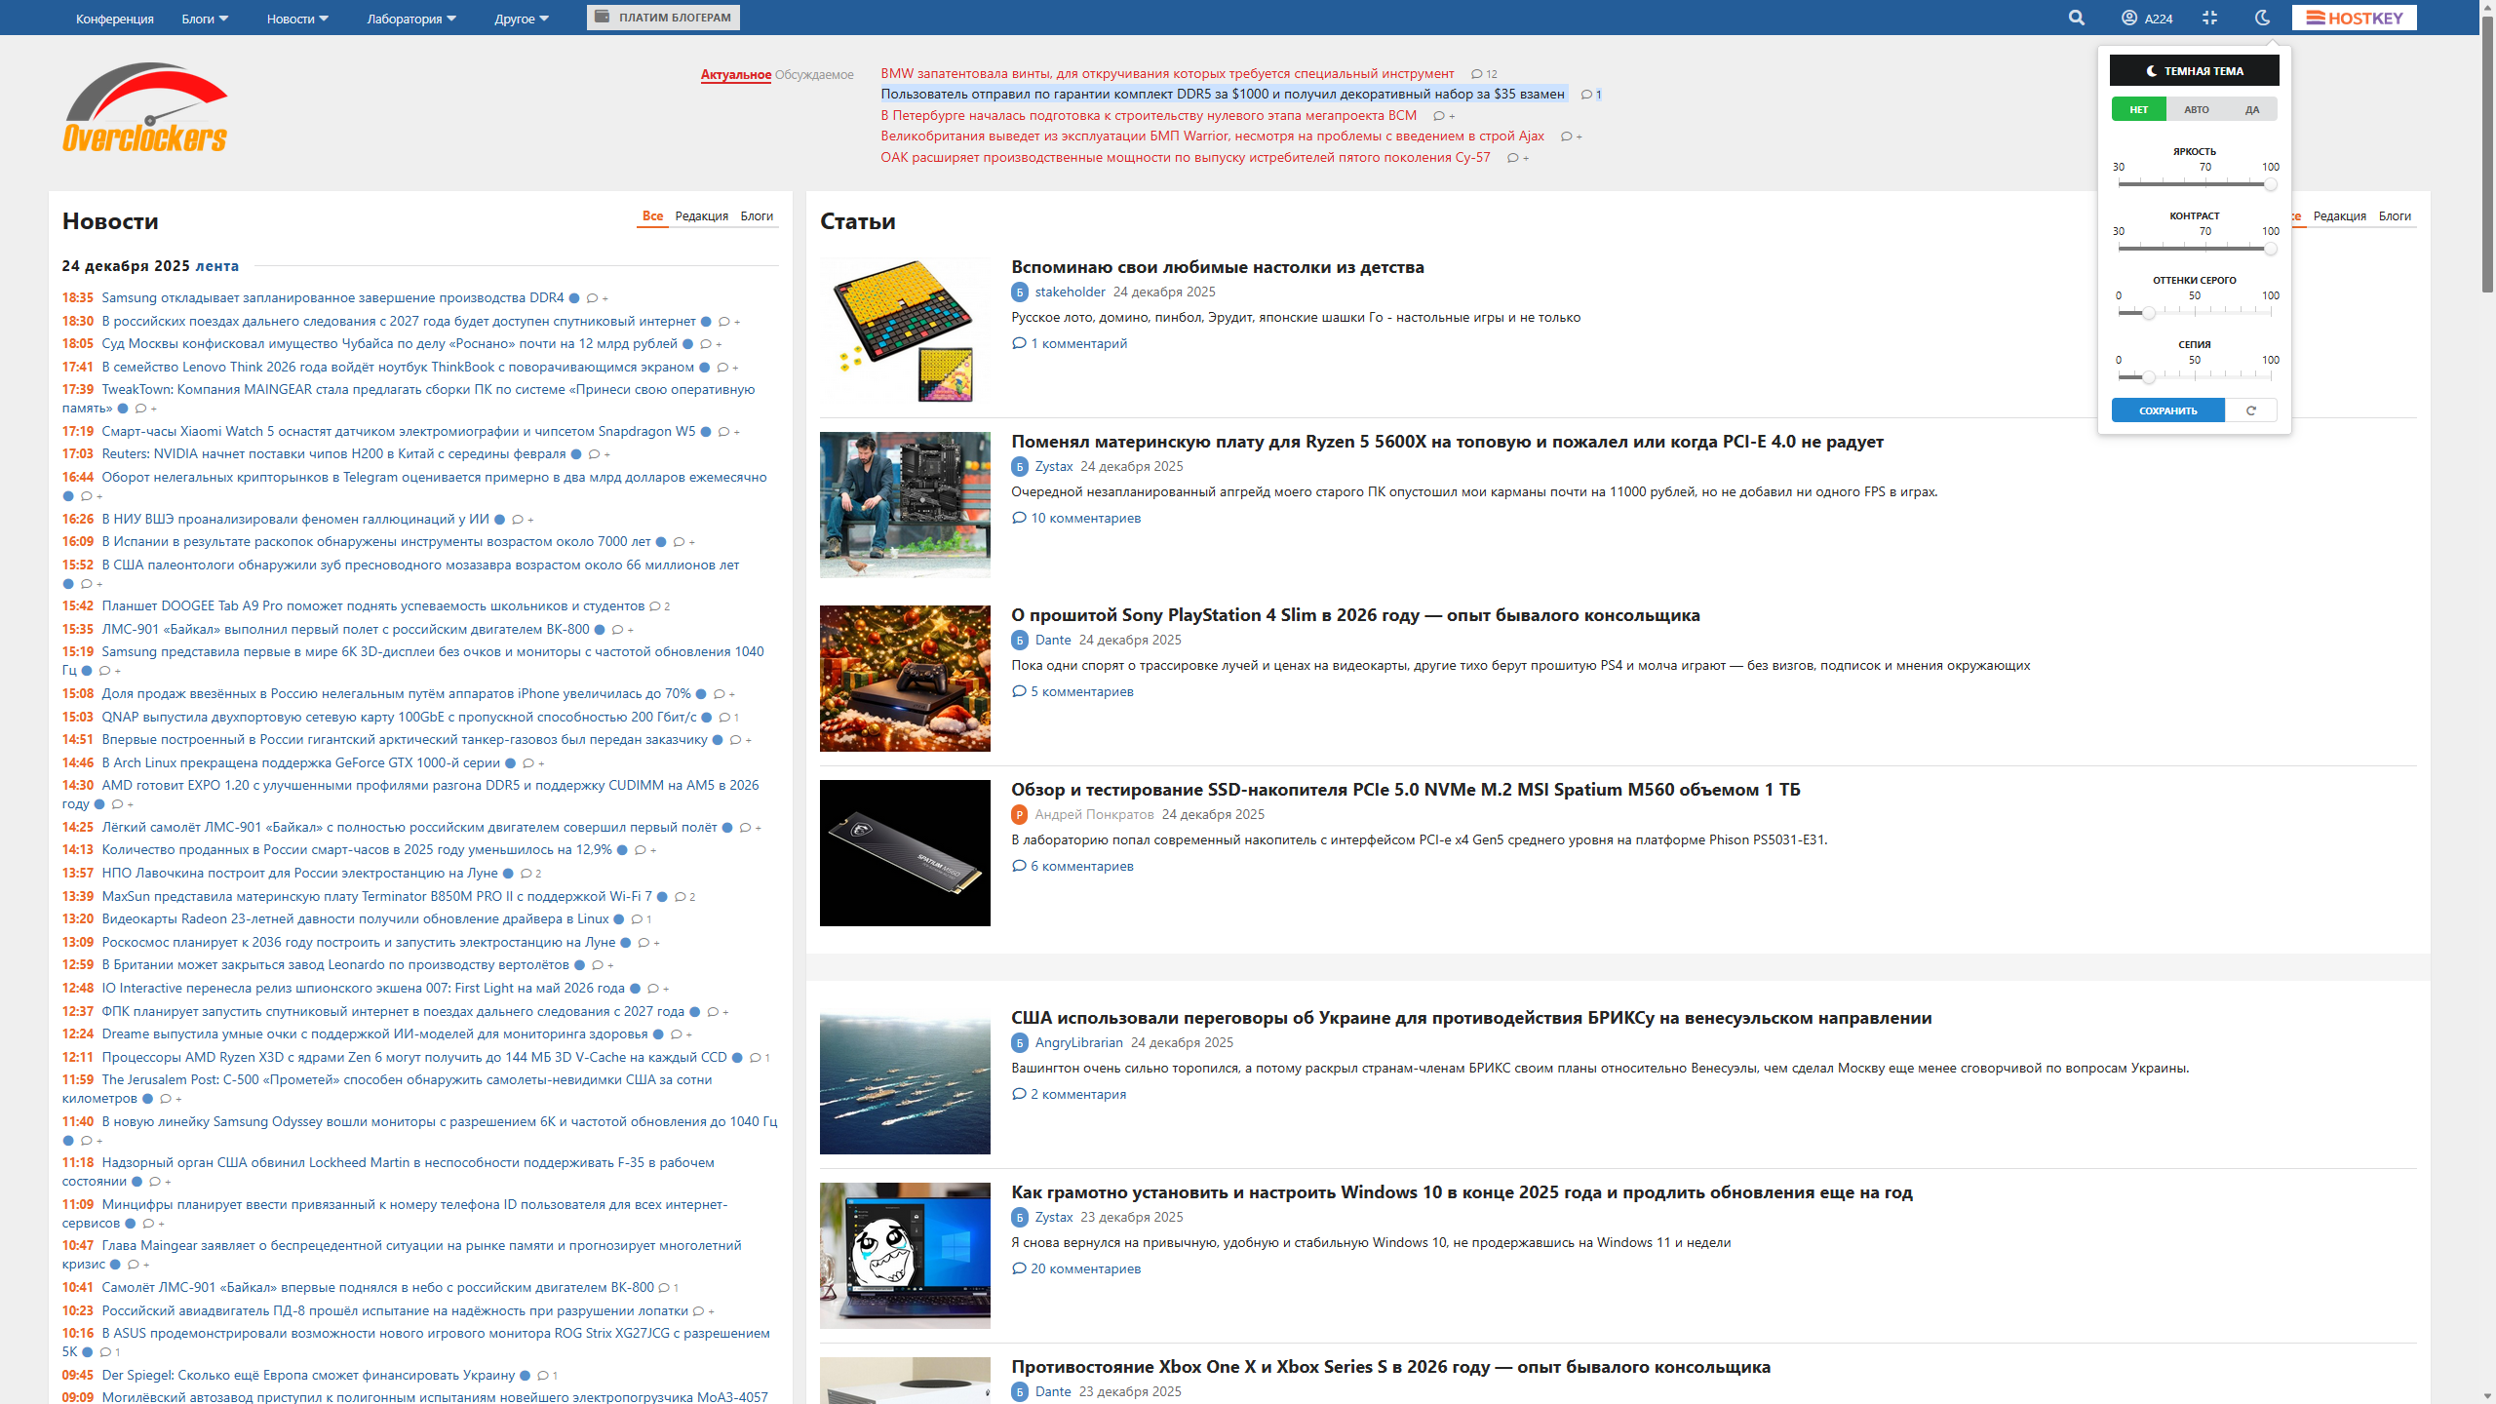
Task: Expand the Новости dropdown menu
Action: coord(297,19)
